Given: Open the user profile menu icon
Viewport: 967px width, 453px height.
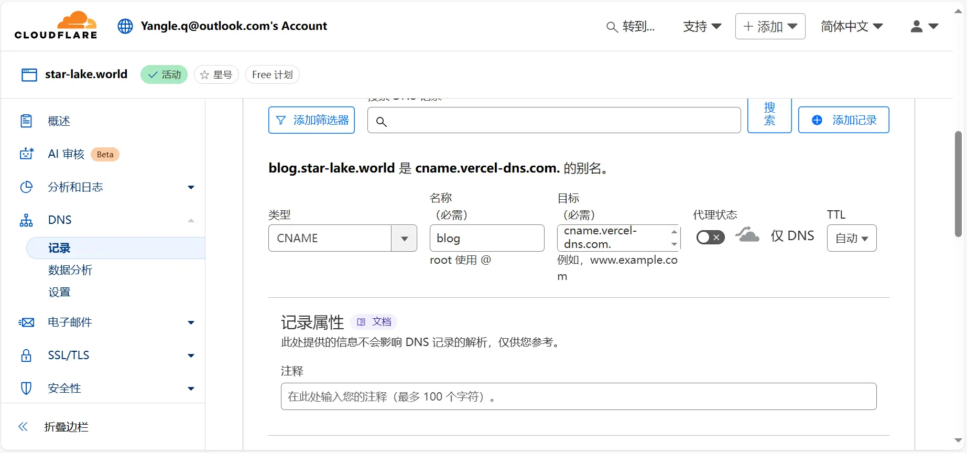Looking at the screenshot, I should tap(924, 26).
